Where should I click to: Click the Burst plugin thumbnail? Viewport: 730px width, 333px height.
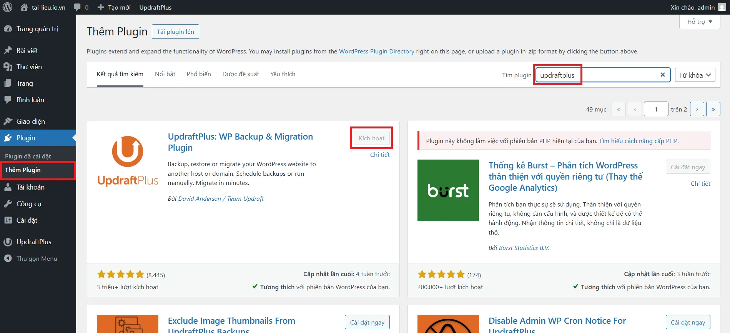pos(448,190)
